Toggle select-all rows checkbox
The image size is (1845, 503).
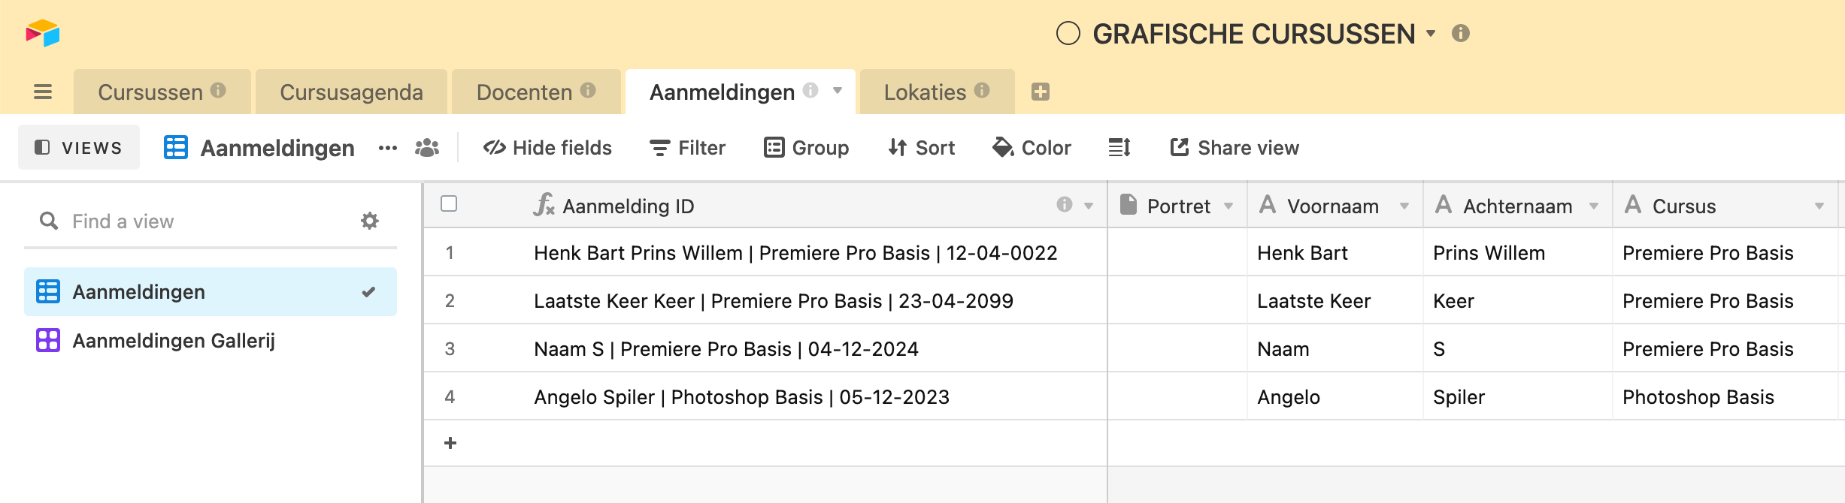click(x=449, y=203)
